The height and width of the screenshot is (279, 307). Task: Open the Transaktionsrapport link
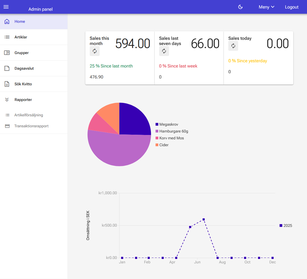[x=31, y=126]
